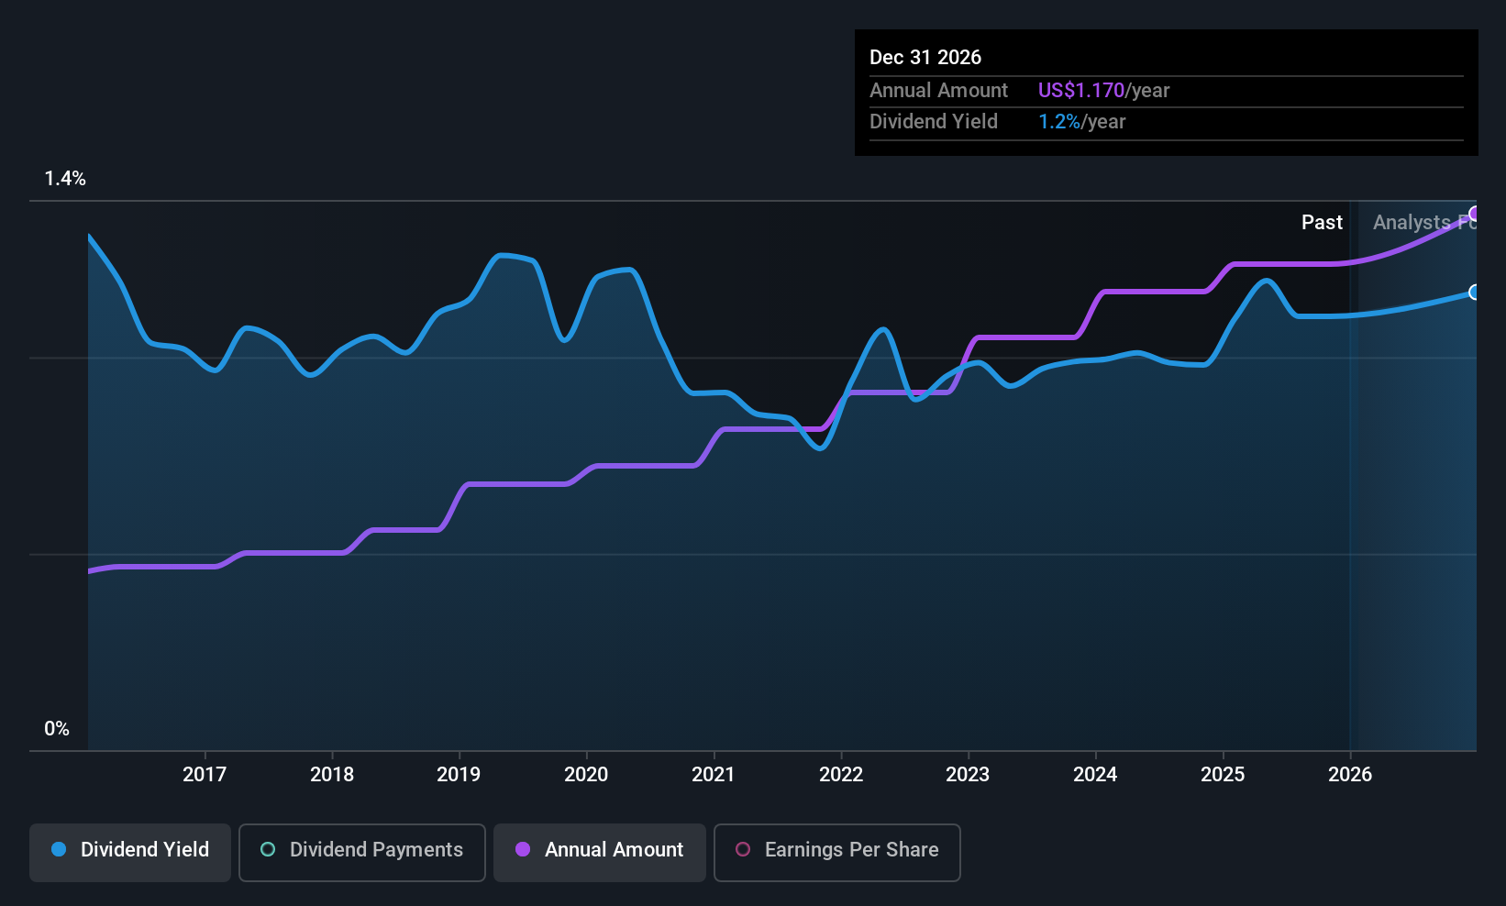
Task: Click the US$1.170/year tooltip value
Action: coord(1103,90)
